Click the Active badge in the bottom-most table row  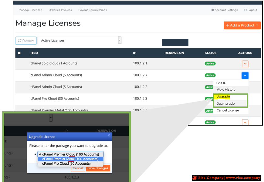coord(210,123)
